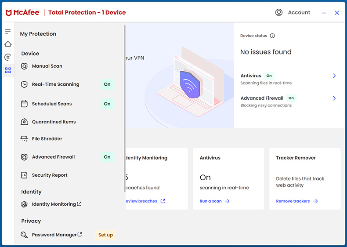The height and width of the screenshot is (247, 347).
Task: Close the McAfee window
Action: point(337,13)
